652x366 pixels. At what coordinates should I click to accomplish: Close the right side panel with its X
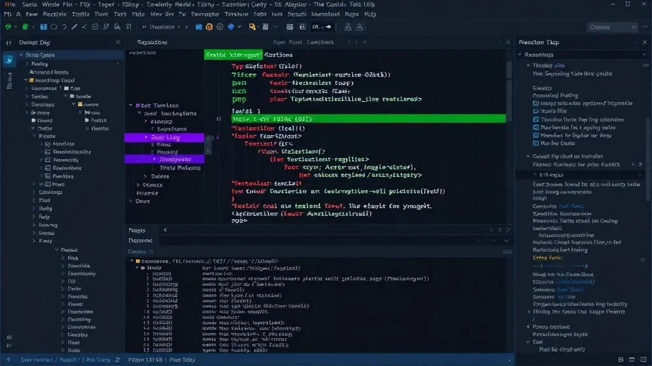[644, 42]
